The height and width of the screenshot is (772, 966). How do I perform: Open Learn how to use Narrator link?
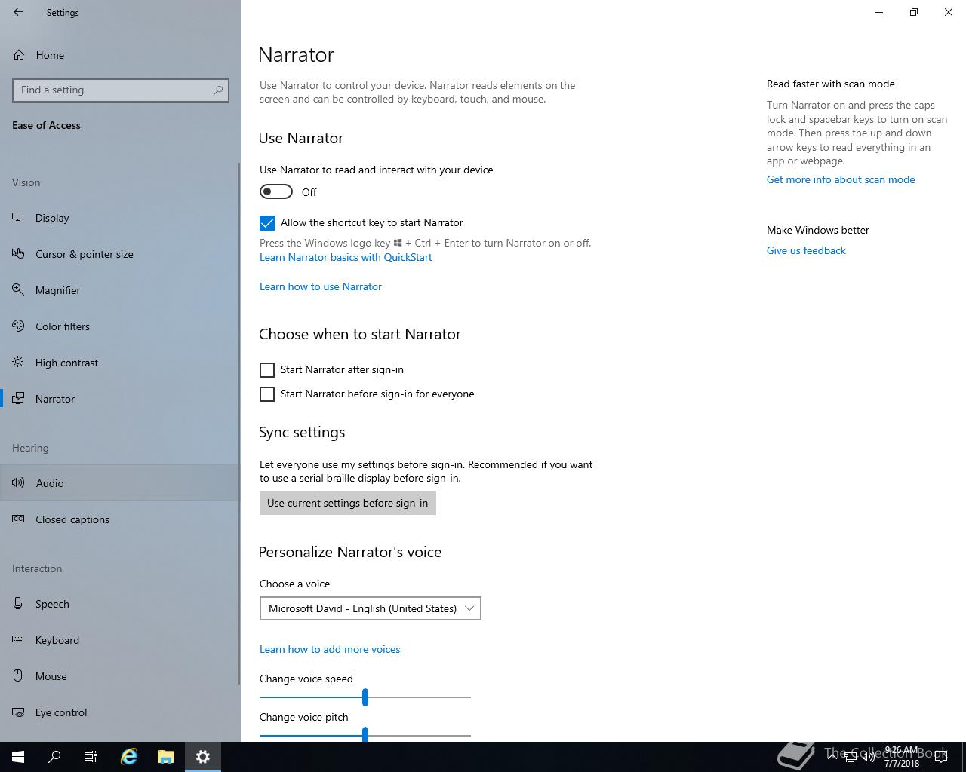[321, 286]
